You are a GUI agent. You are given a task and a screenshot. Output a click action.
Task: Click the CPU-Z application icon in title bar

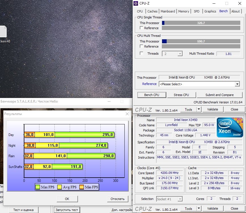point(136,3)
